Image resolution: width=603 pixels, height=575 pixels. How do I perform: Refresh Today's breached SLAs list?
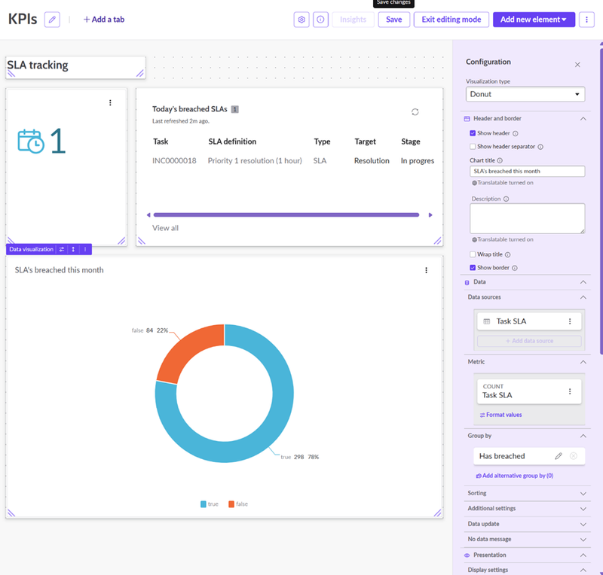[415, 112]
